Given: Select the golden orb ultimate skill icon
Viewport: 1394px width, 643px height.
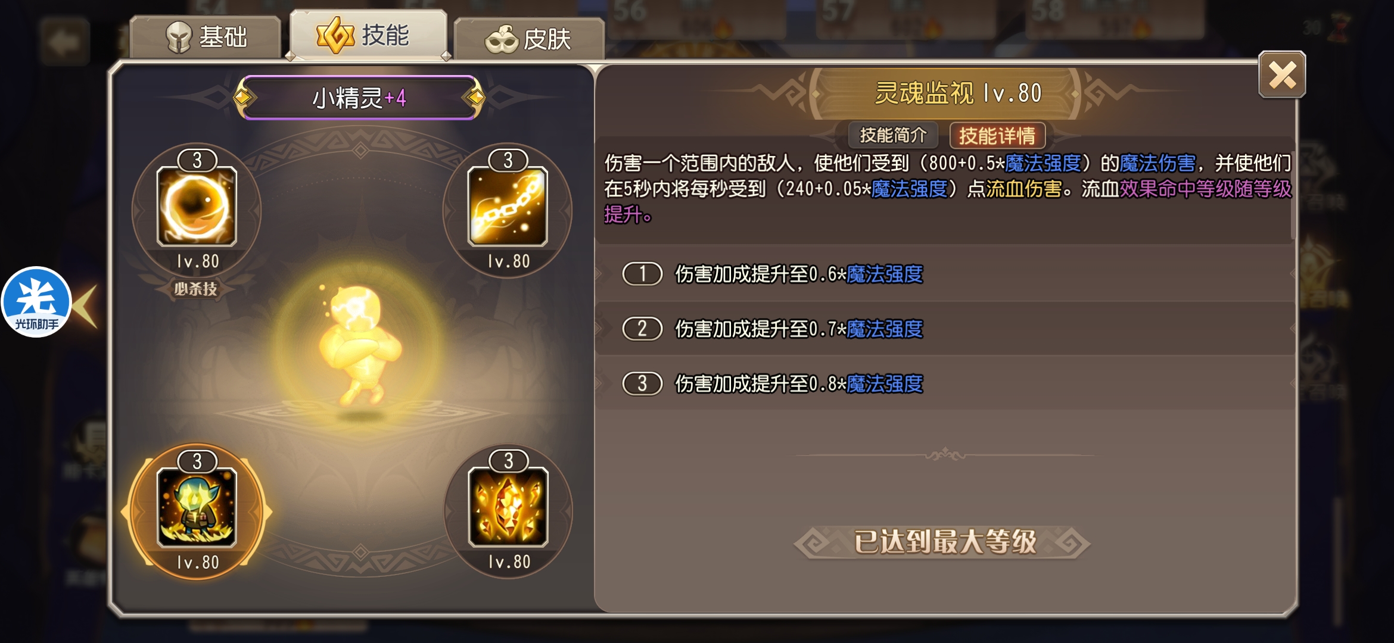Looking at the screenshot, I should click(x=197, y=207).
